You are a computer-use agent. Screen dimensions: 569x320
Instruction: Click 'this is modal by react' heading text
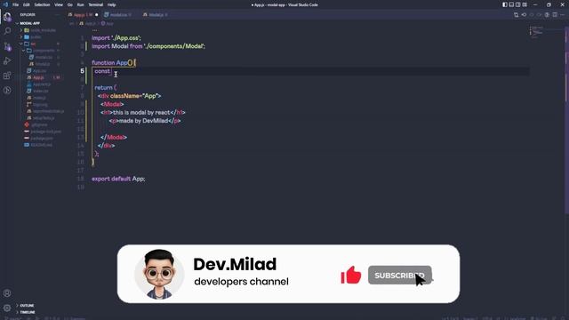141,113
